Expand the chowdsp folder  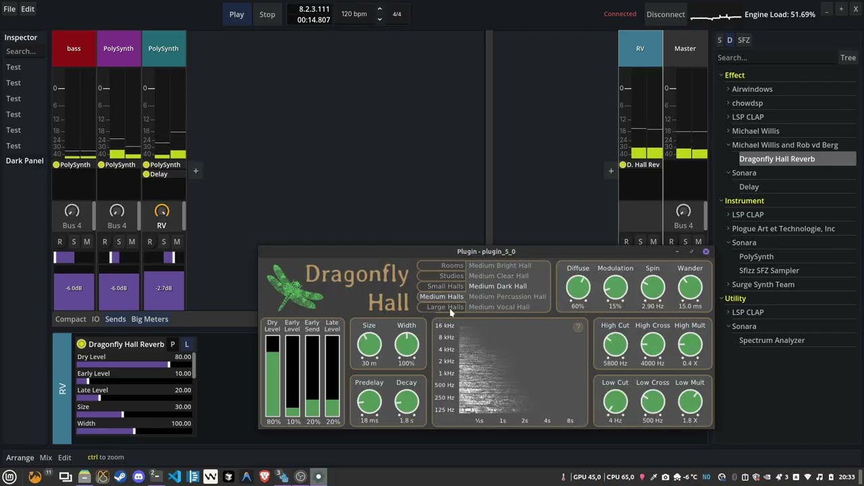point(728,103)
